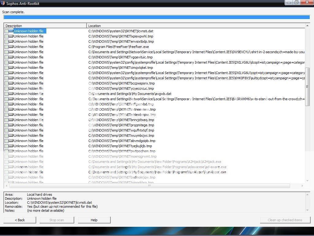Tick the checkbox for the Content.IE5\KHK0F8X5 entry
The image size is (314, 236).
pyautogui.click(x=6, y=78)
